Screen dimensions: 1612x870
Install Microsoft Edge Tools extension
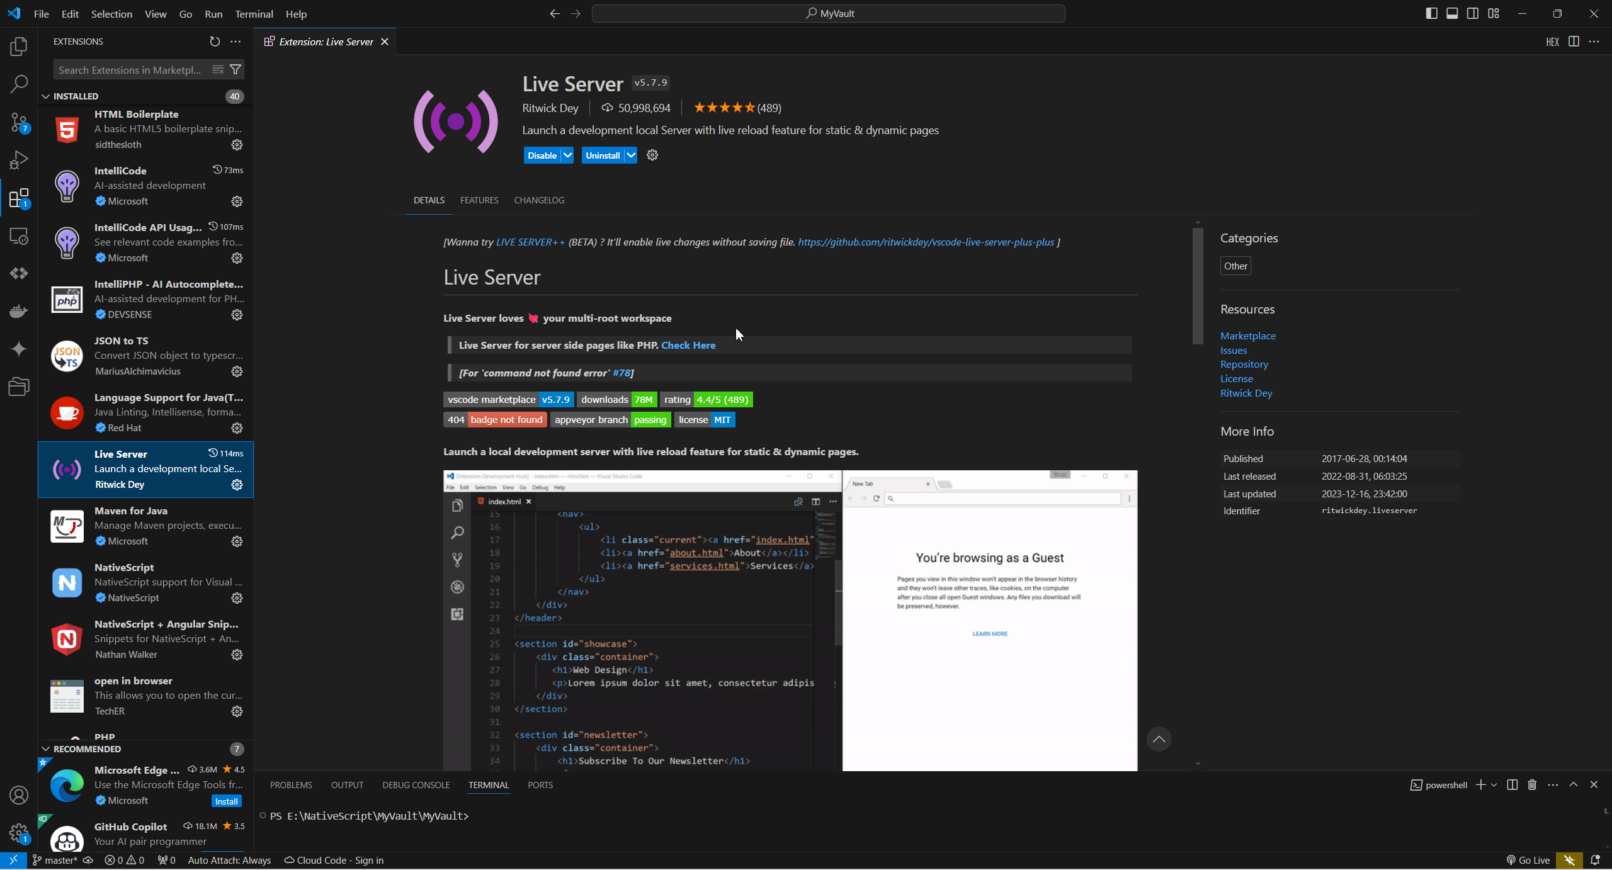point(226,801)
